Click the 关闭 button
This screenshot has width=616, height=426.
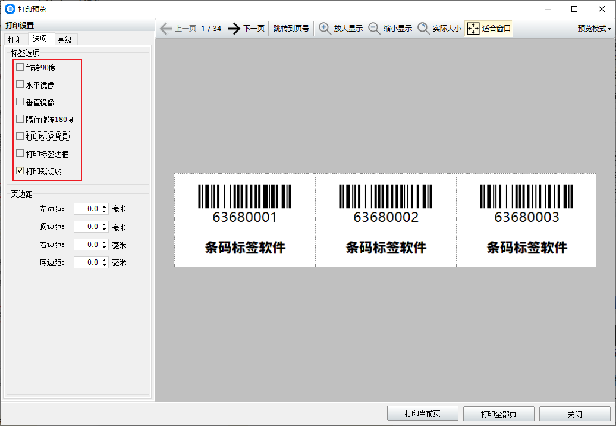pos(575,414)
